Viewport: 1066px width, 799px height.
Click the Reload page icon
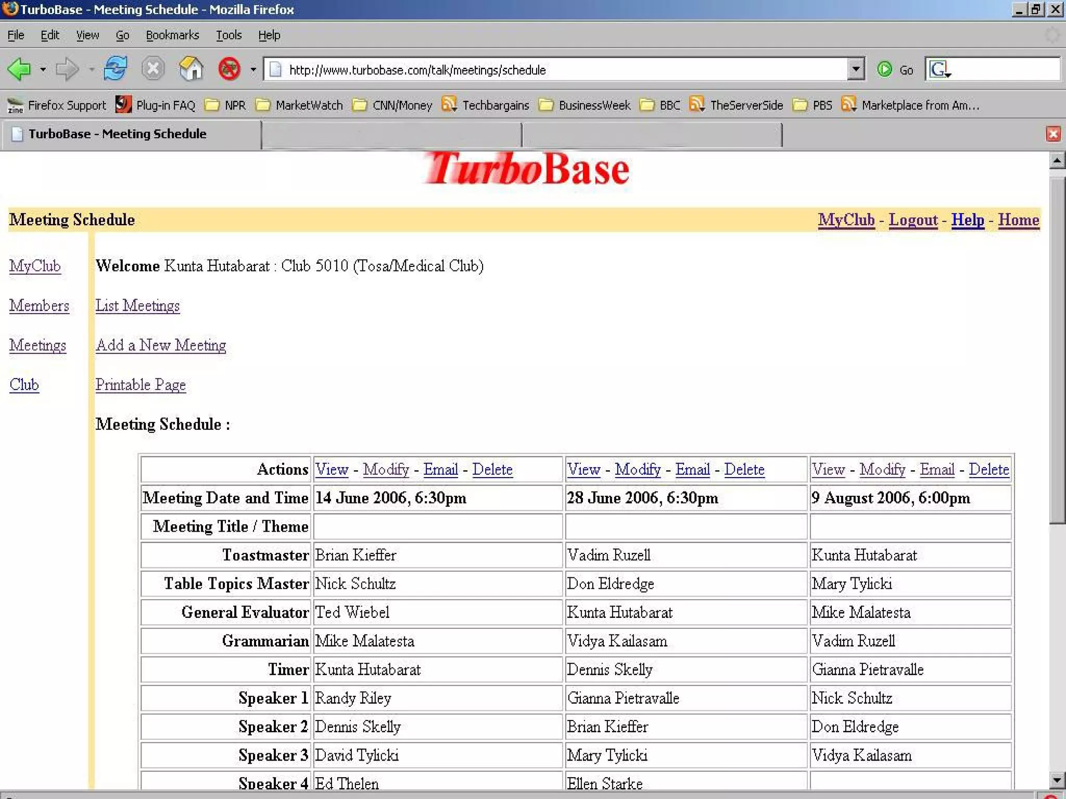pos(115,69)
